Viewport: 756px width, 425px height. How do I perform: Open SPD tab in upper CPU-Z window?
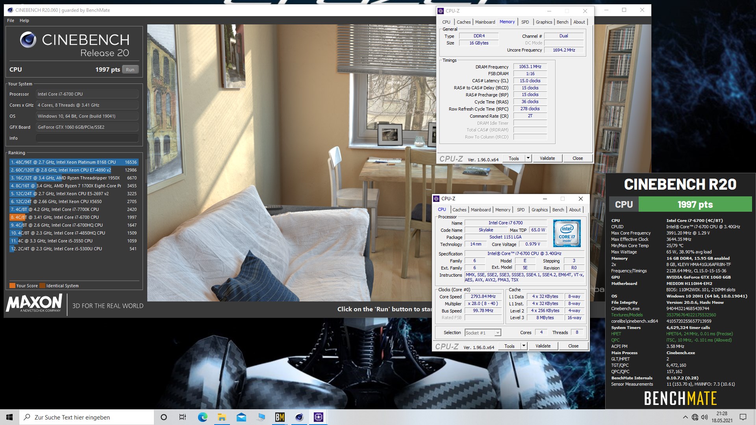[x=525, y=22]
